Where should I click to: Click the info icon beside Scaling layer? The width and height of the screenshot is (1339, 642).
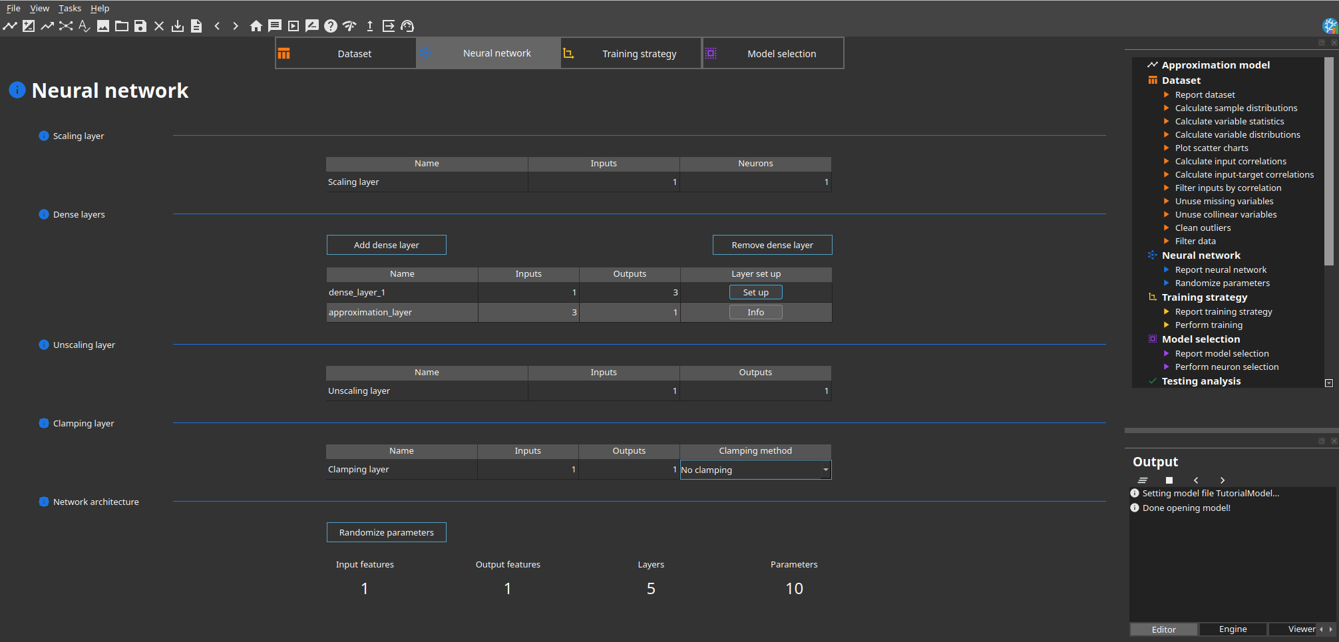point(44,136)
